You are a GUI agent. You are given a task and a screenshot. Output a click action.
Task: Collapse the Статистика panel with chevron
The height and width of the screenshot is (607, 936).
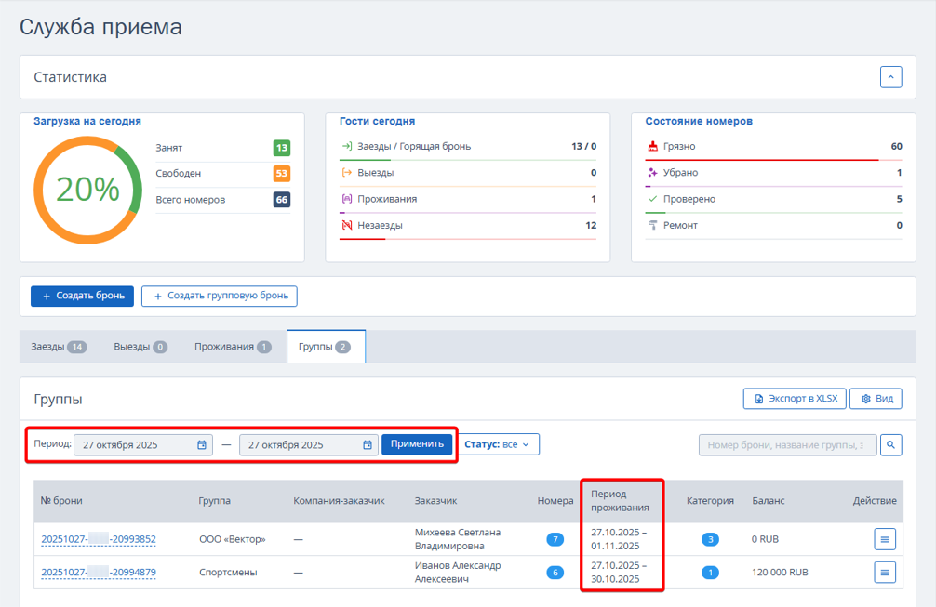[x=890, y=77]
